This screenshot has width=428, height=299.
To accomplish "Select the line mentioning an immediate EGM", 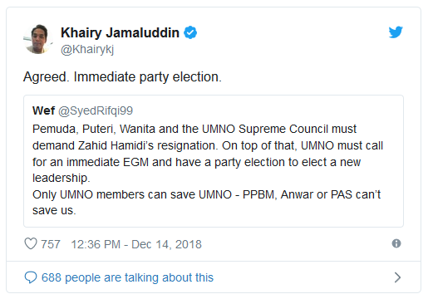I will coord(197,162).
